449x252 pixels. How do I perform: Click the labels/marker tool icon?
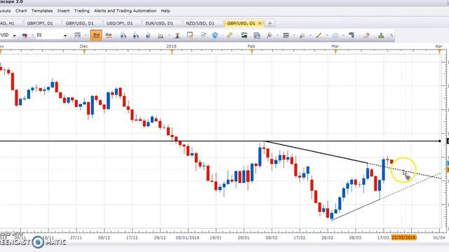coord(351,35)
